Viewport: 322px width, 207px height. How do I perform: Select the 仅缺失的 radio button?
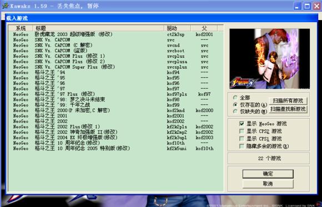[x=235, y=112]
